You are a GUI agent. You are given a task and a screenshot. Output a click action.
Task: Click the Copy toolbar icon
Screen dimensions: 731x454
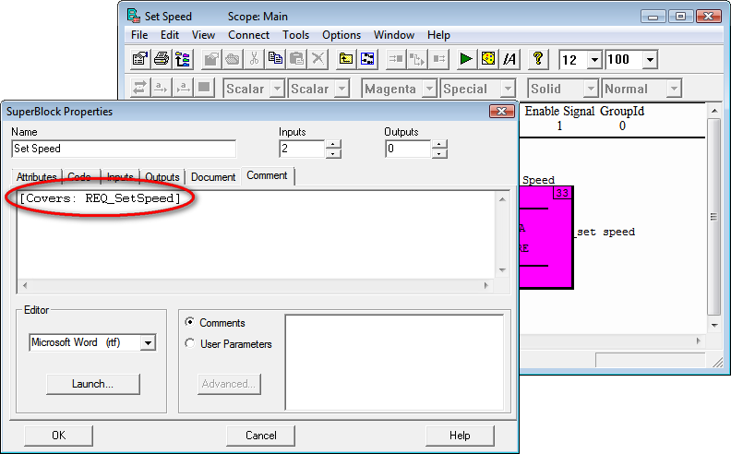pos(275,59)
